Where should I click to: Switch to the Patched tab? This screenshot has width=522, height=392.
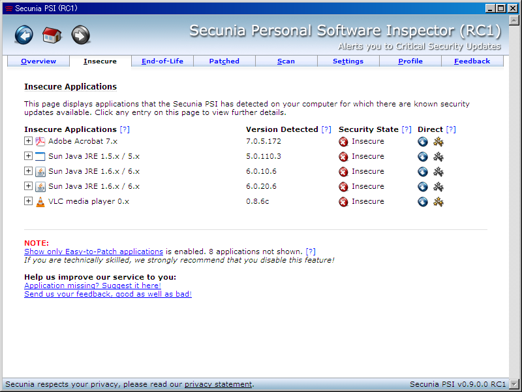tap(224, 61)
